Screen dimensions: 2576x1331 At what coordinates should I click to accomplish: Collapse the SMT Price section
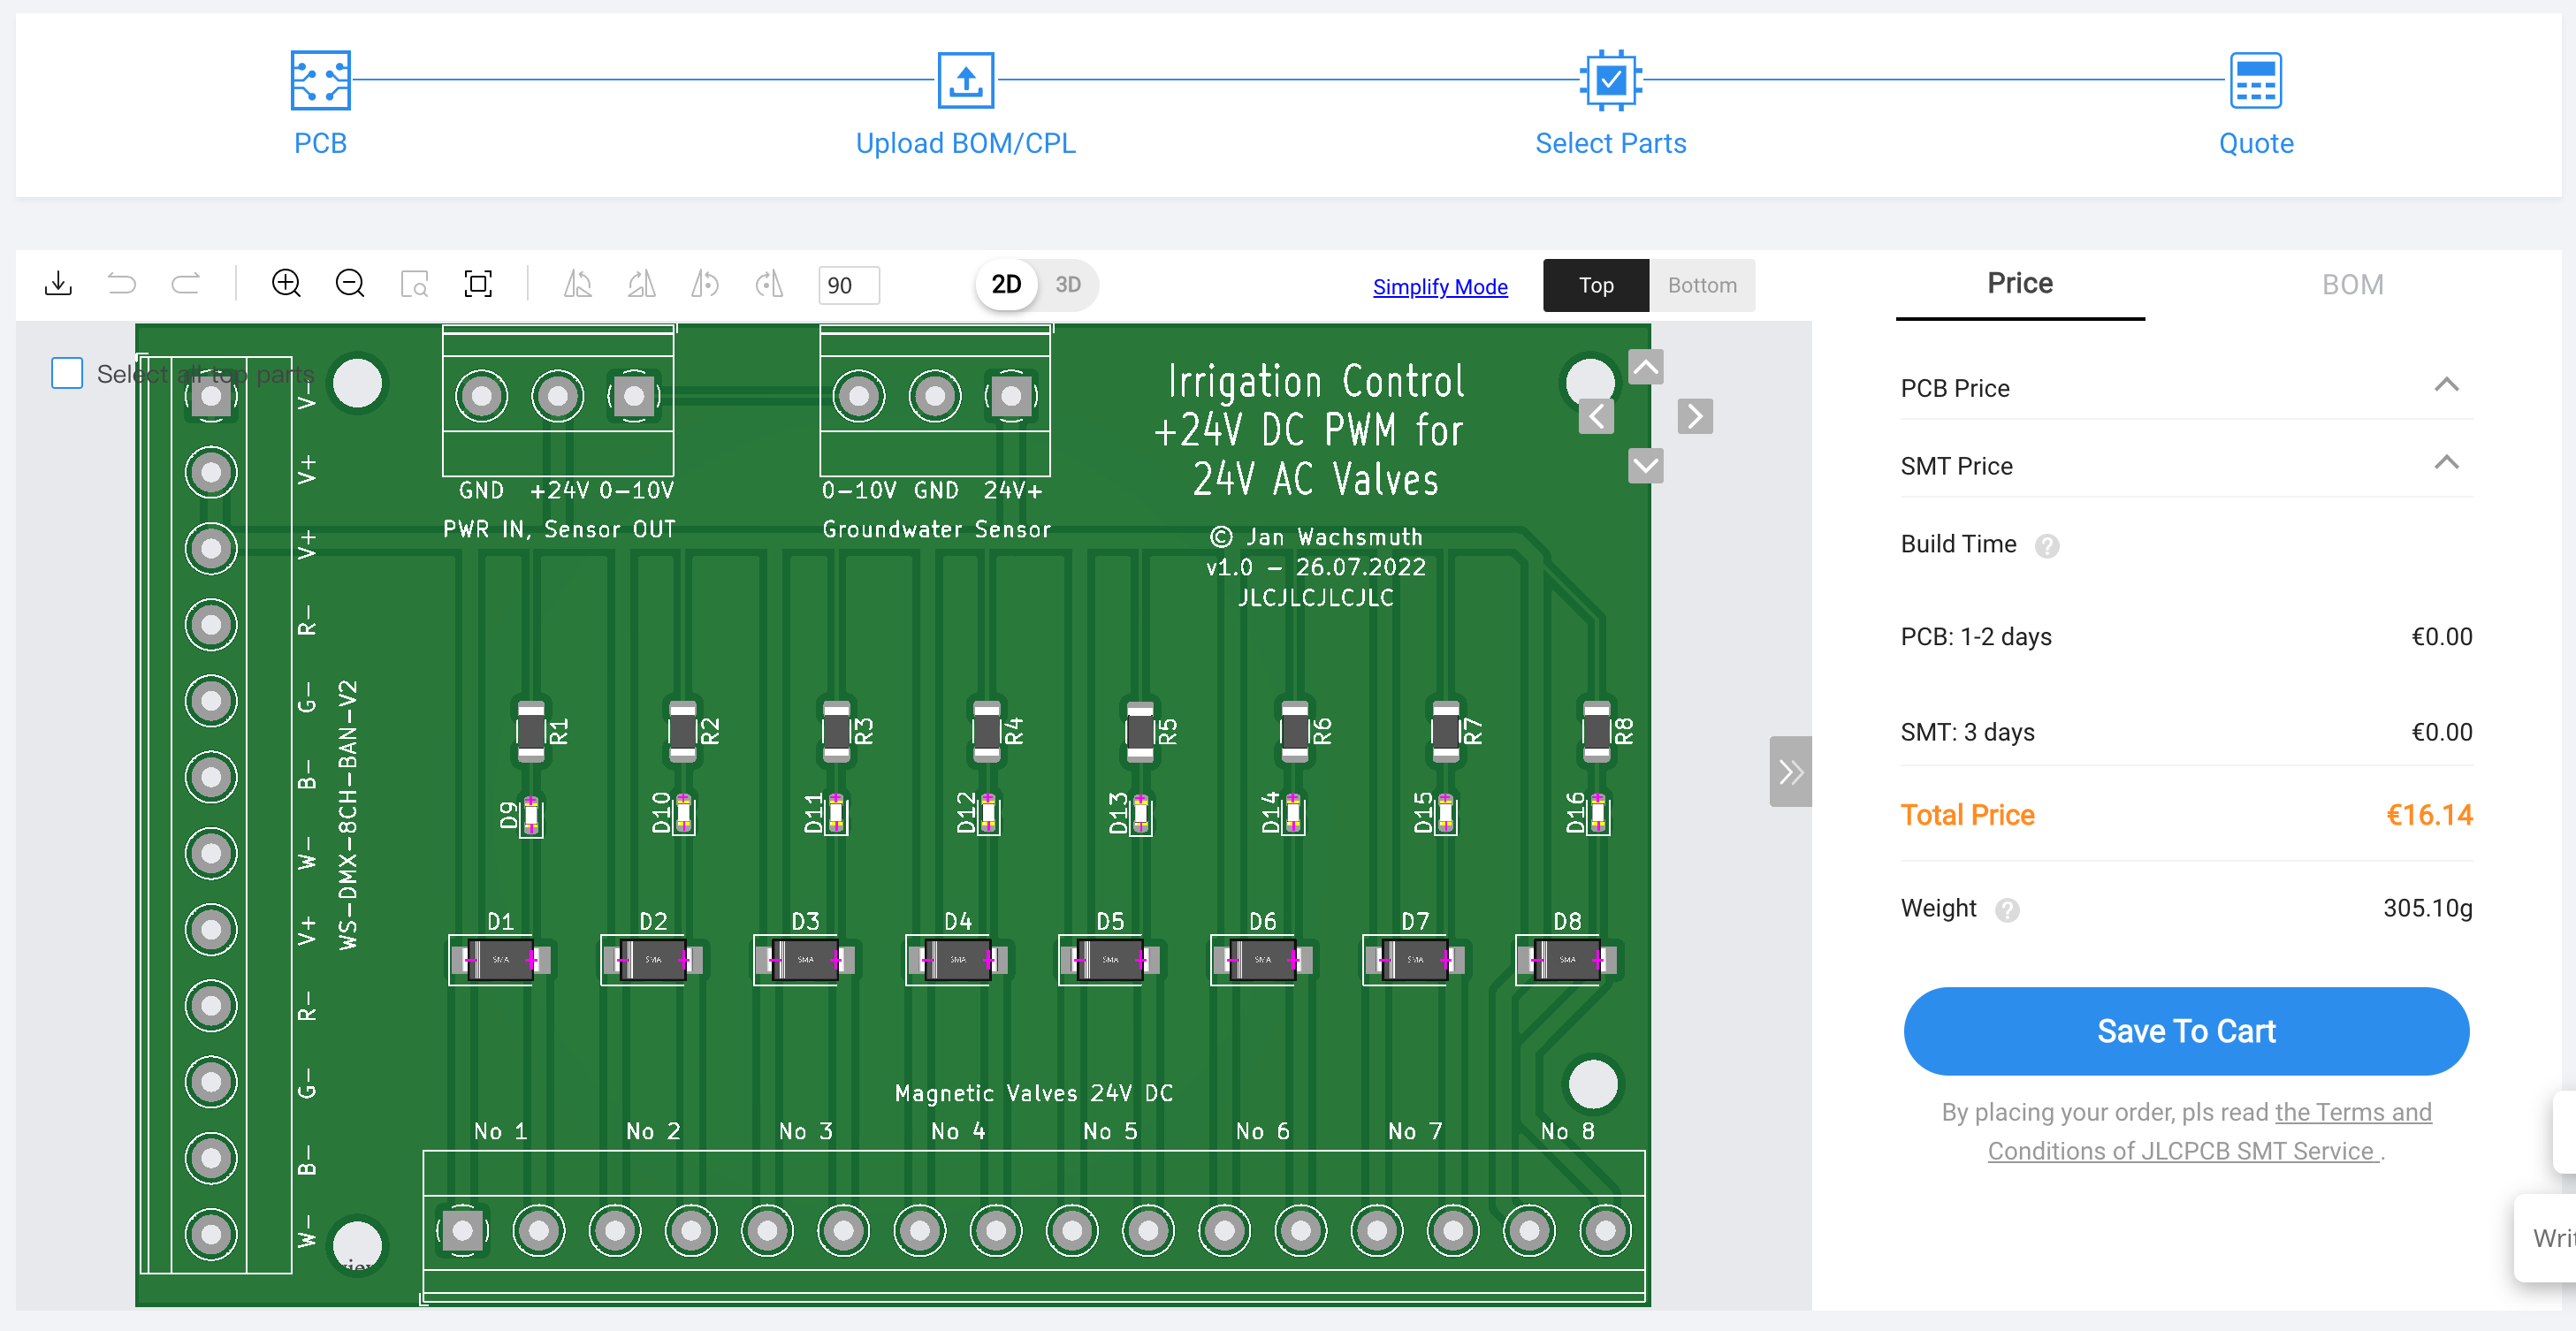point(2447,463)
